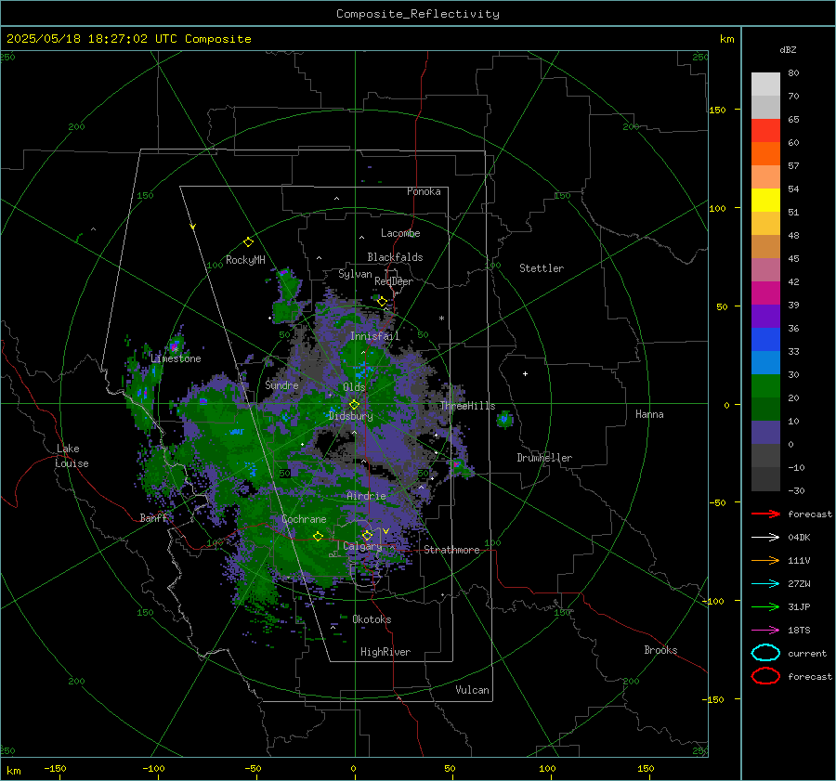The width and height of the screenshot is (836, 781).
Task: Click the green 31JP arrow icon
Action: [765, 606]
